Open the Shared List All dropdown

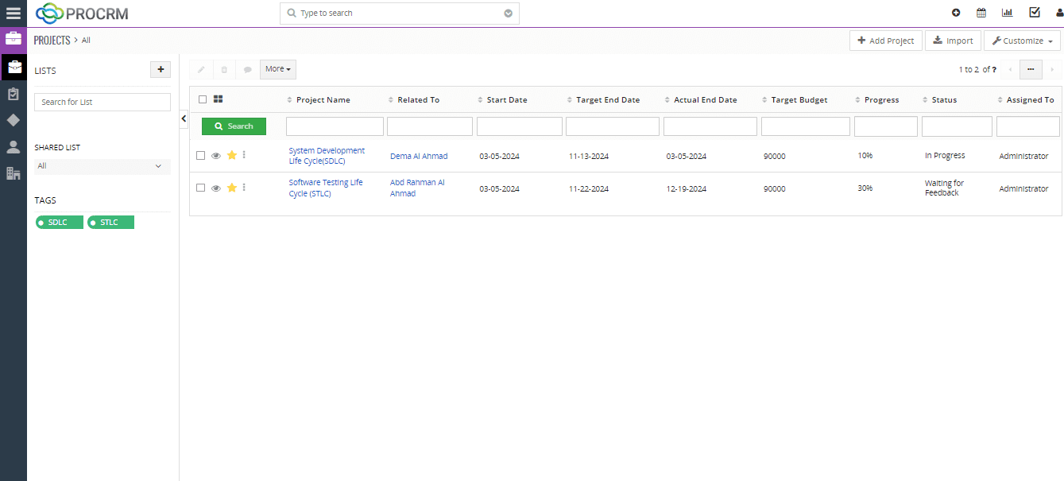click(102, 166)
